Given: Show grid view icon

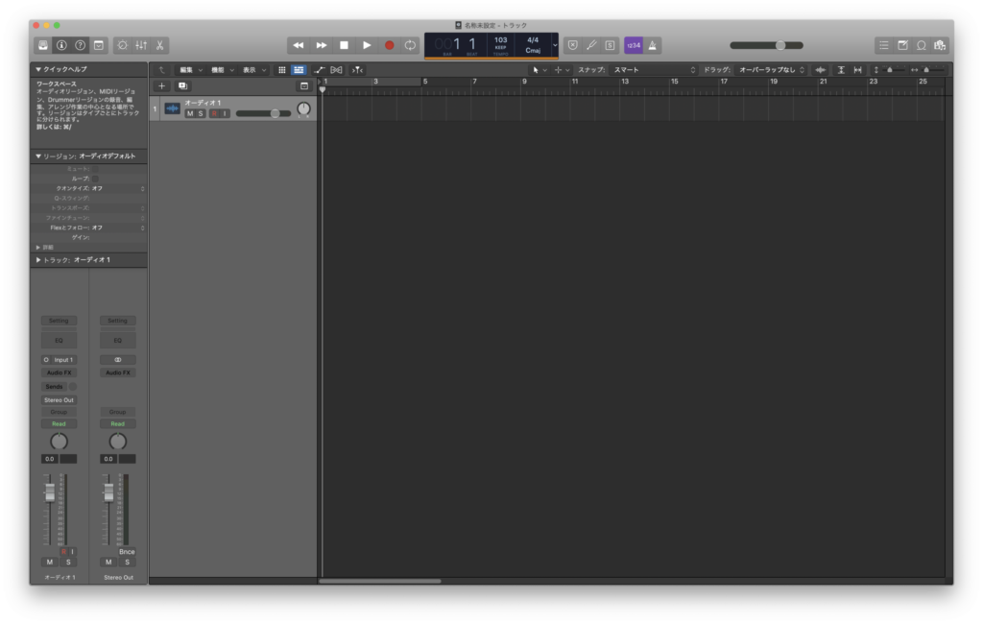Looking at the screenshot, I should [282, 70].
